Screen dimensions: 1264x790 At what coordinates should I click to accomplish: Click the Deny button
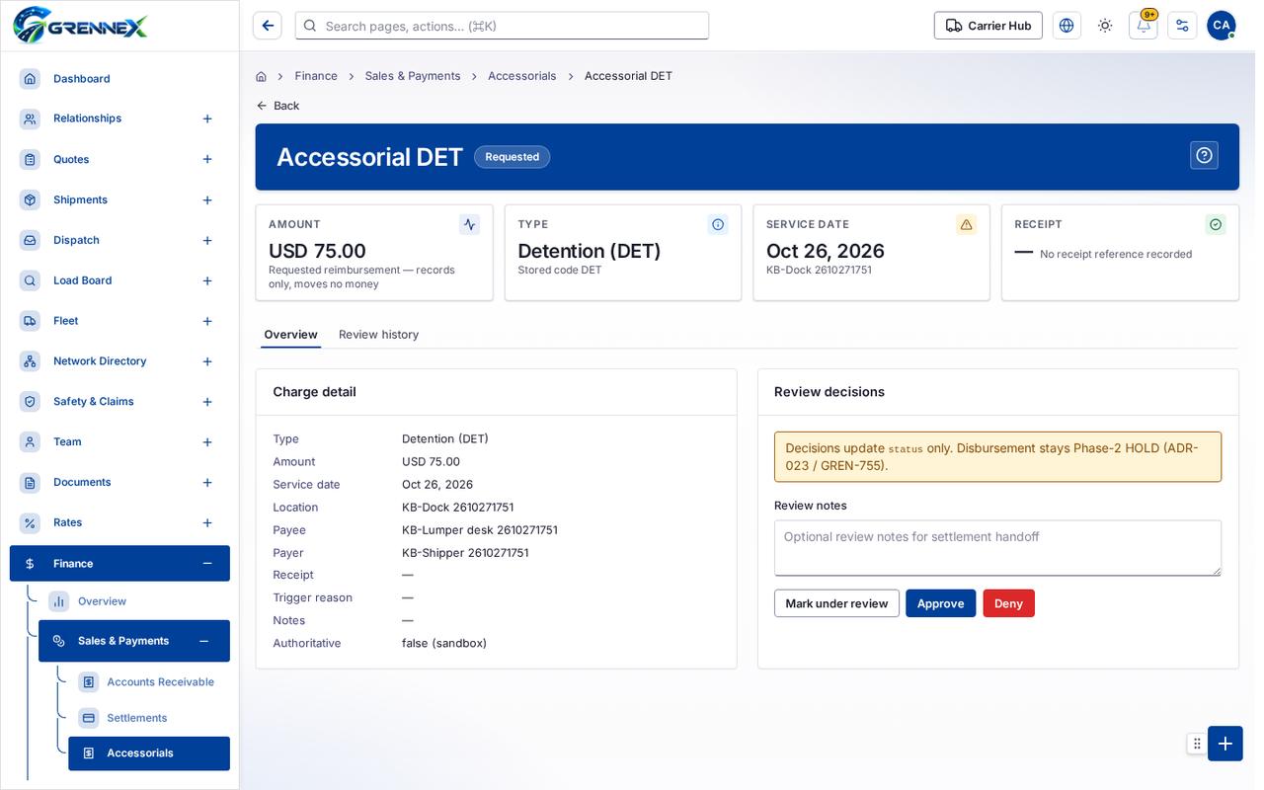pyautogui.click(x=1008, y=603)
